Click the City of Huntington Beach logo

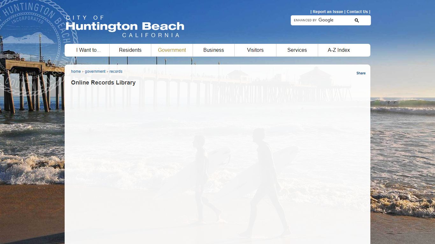[x=125, y=26]
